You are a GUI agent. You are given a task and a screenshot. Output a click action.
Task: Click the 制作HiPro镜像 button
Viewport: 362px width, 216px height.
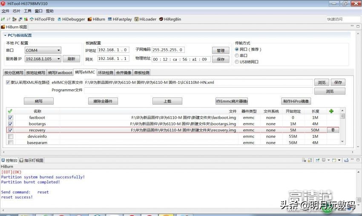coord(296,101)
